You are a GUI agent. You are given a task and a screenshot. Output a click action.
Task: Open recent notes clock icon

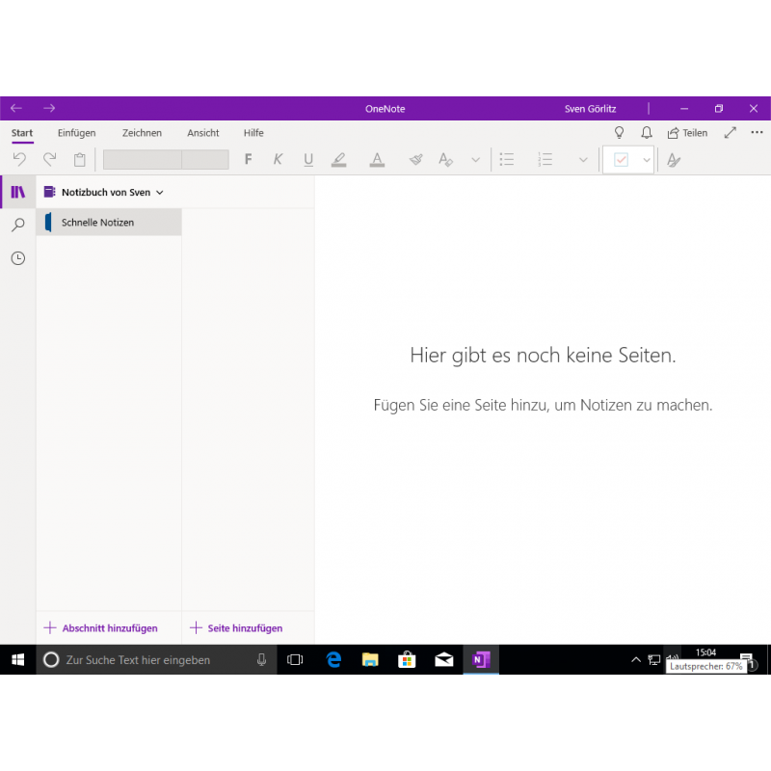click(17, 258)
